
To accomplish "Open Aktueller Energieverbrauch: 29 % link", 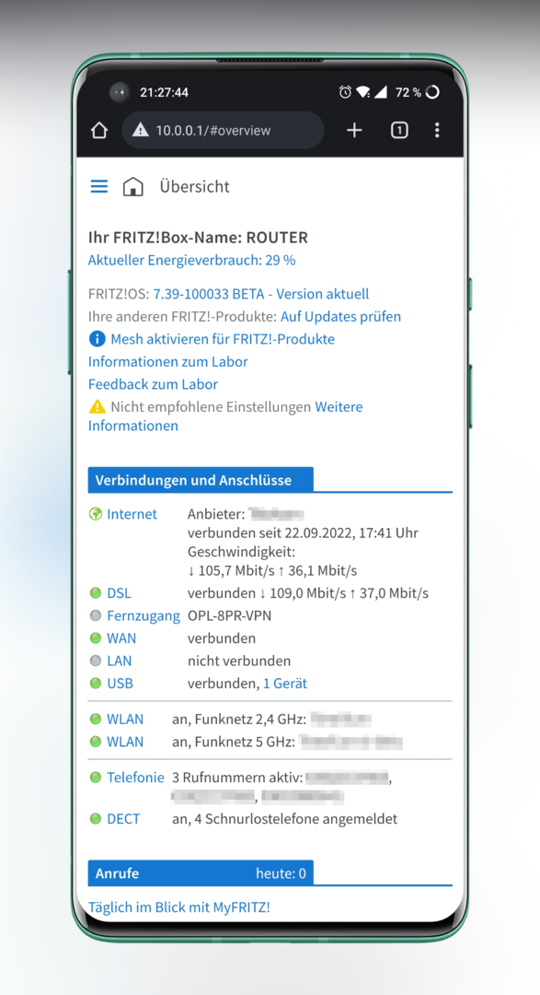I will [x=191, y=260].
